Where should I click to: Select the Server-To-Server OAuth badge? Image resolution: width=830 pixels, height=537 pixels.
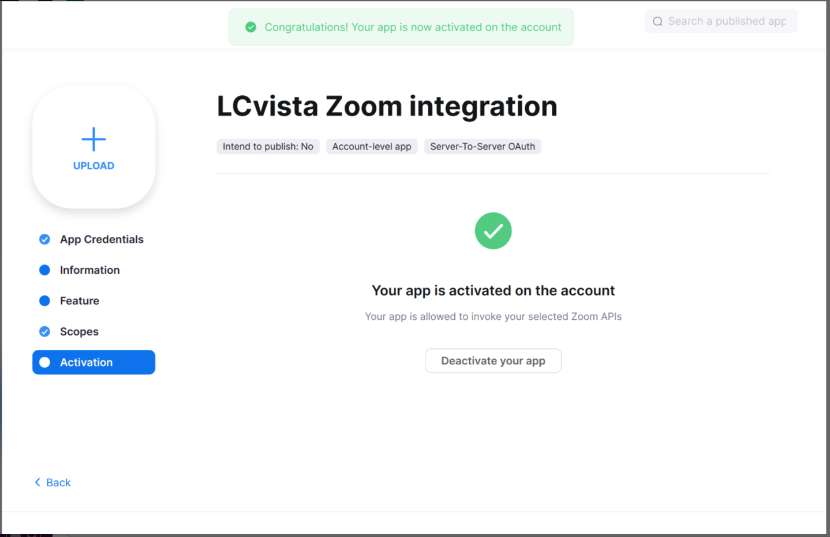483,146
